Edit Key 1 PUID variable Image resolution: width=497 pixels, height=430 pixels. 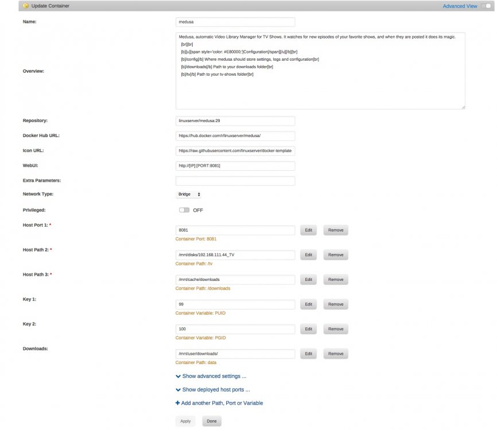click(308, 304)
